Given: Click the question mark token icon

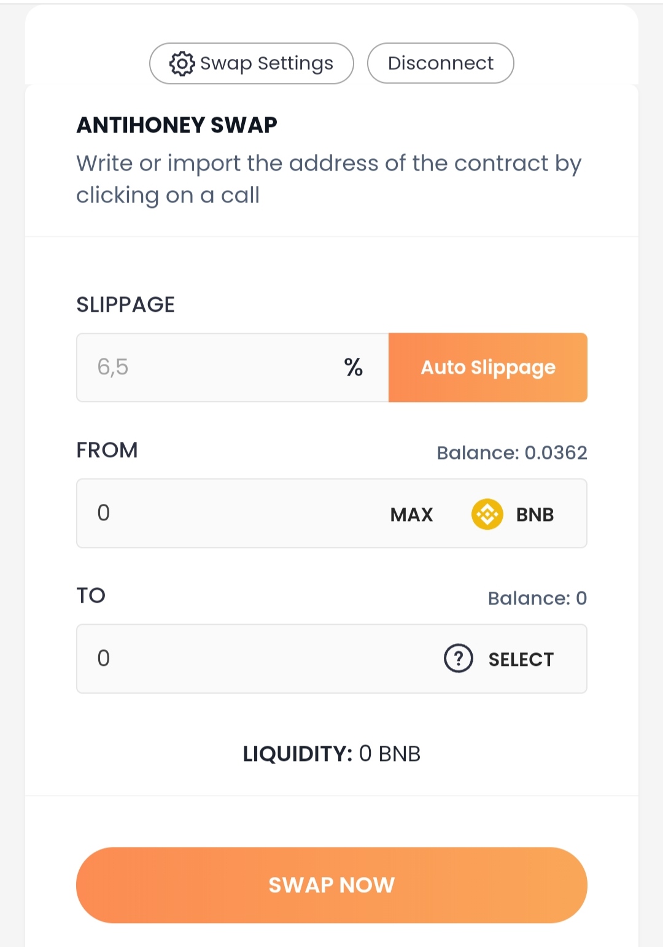Looking at the screenshot, I should click(459, 659).
